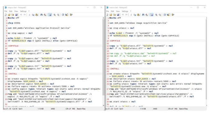Click the 'sc start wiasvc > nul' line
Screen dimensions: 215x116
[x=123, y=102]
